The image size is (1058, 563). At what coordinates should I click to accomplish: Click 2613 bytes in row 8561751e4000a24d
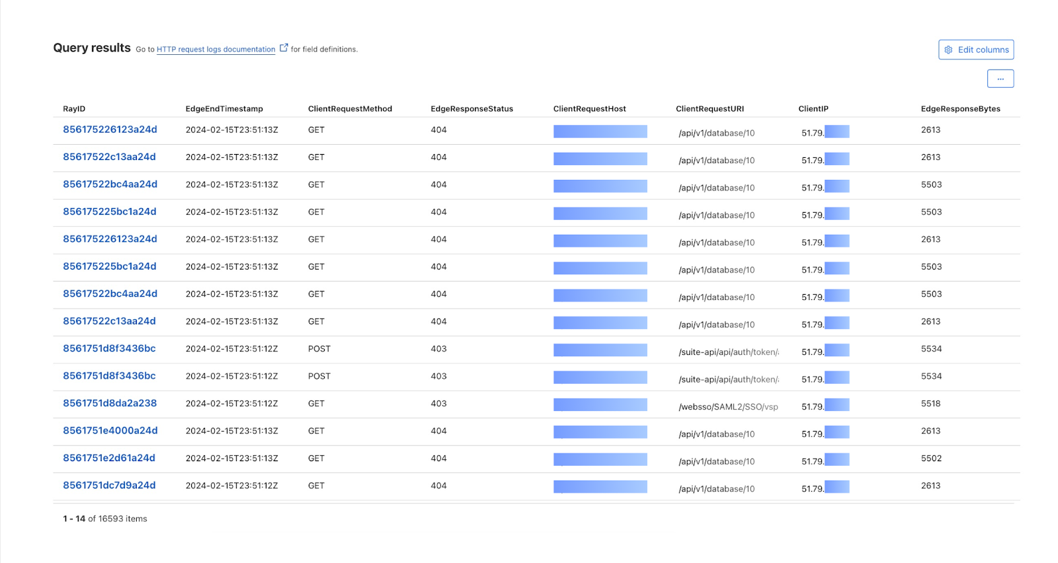pos(930,431)
